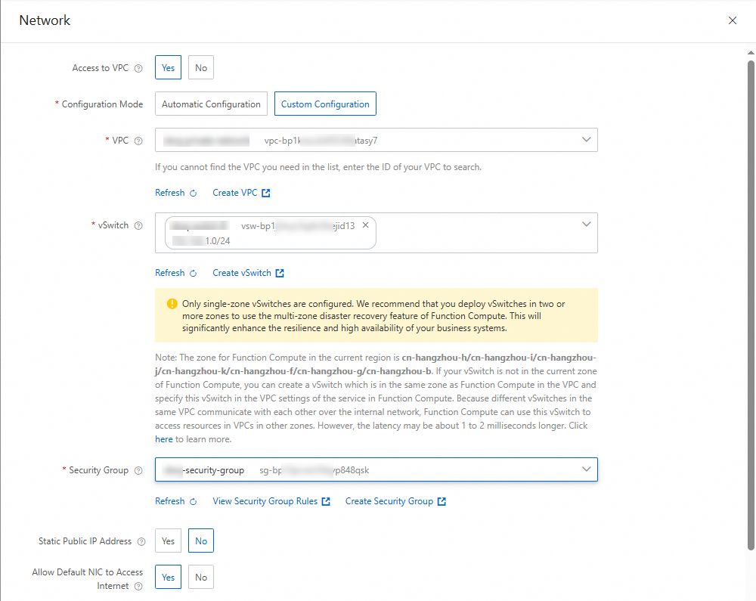Click the Configuration Mode label
The image size is (756, 601).
pyautogui.click(x=102, y=104)
